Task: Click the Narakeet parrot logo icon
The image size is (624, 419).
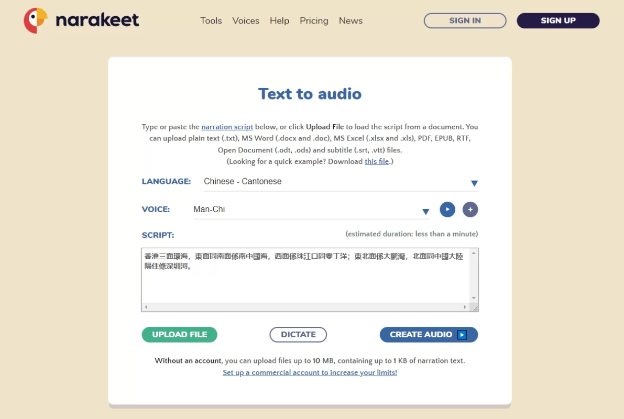Action: [x=36, y=20]
